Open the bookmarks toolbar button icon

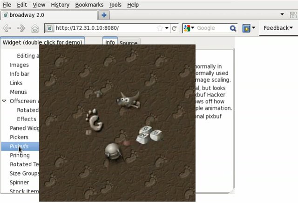[x=246, y=28]
